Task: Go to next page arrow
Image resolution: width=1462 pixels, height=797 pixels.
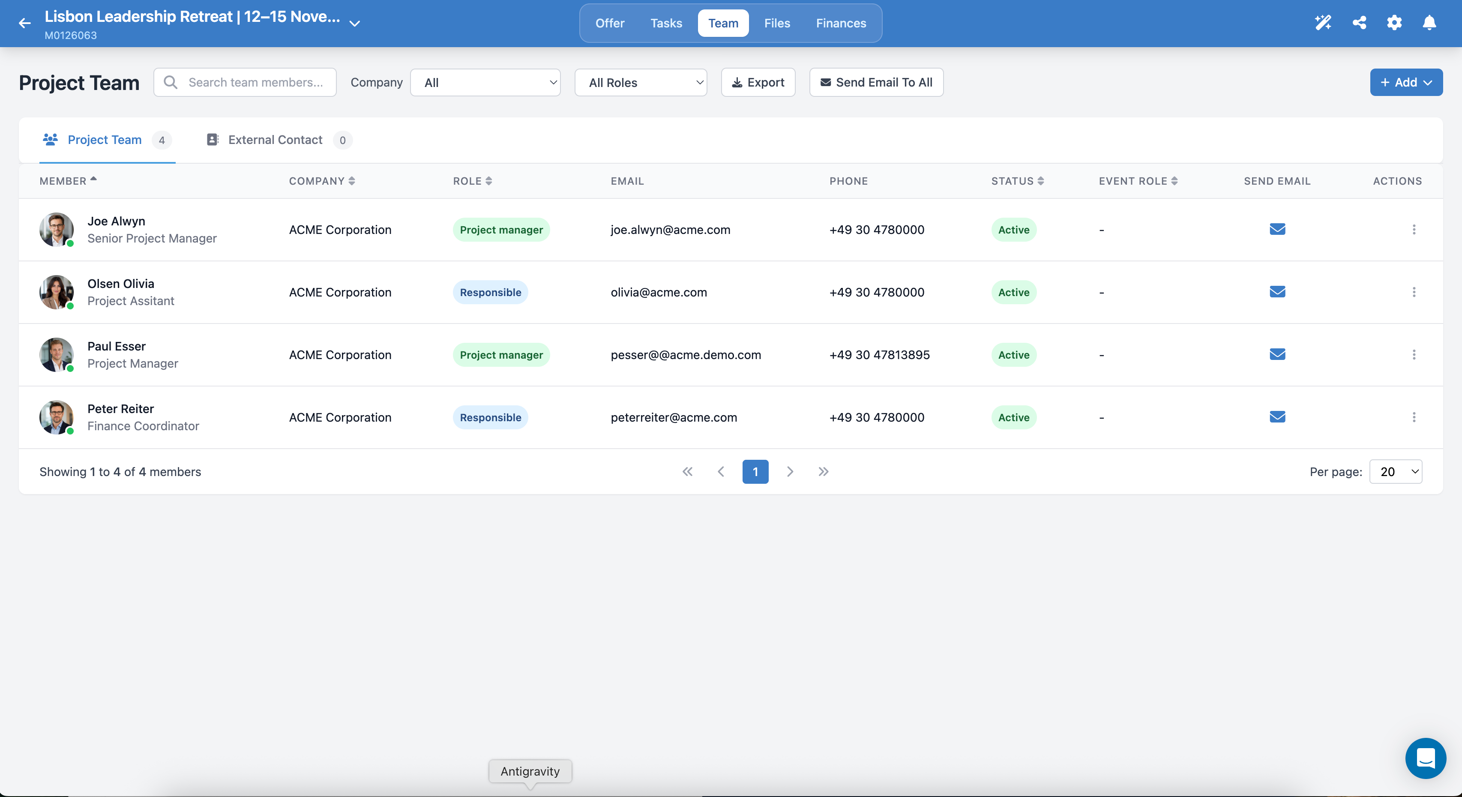Action: (x=790, y=471)
